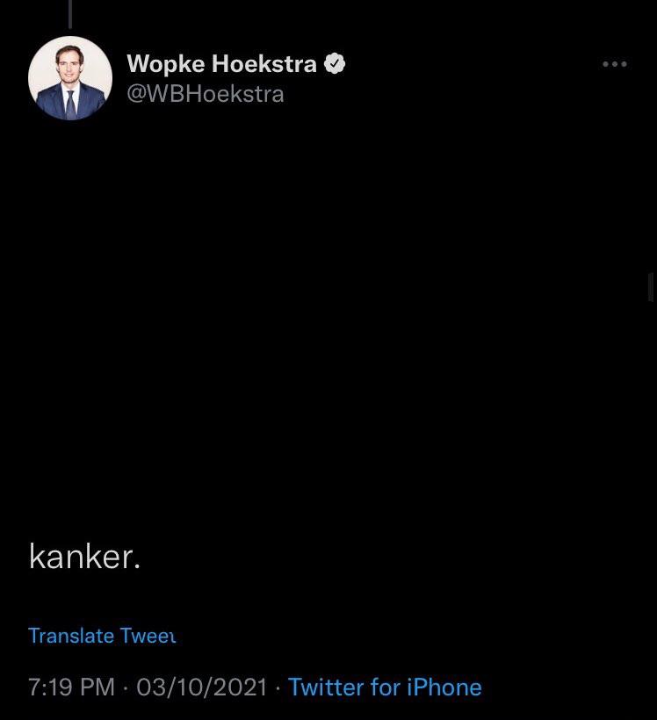This screenshot has height=720, width=657.
Task: Open the tweet date 03/10/2021
Action: coord(202,688)
